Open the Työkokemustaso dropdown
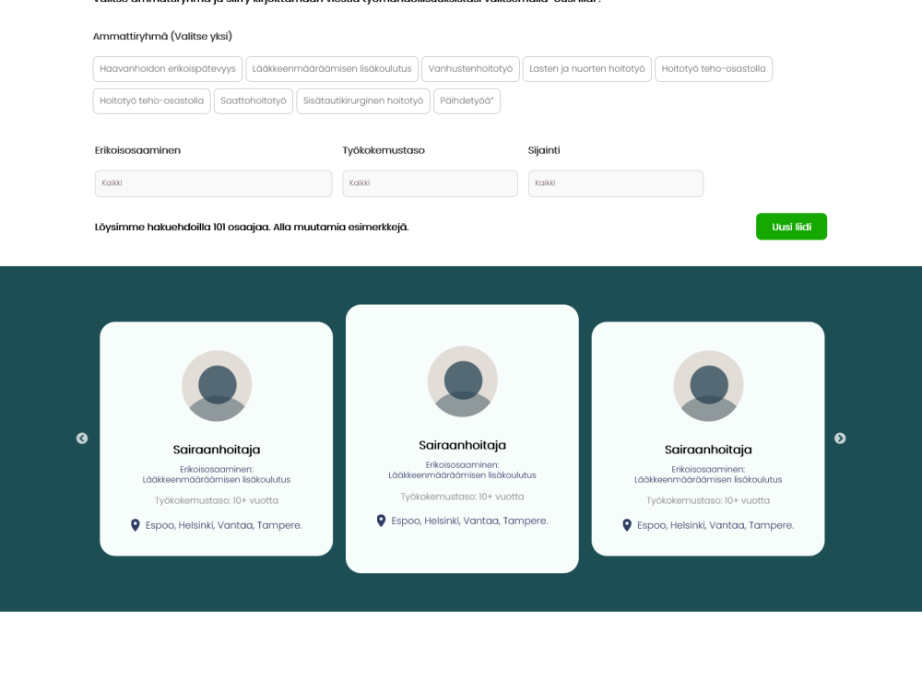 click(430, 182)
